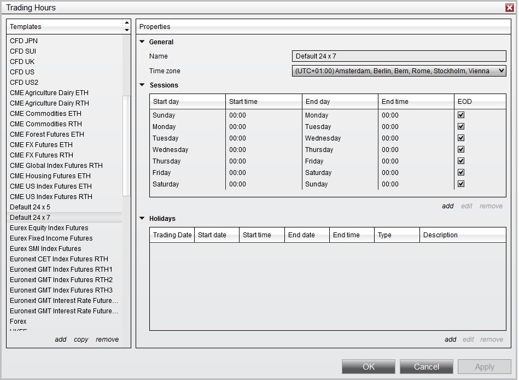Image resolution: width=519 pixels, height=380 pixels.
Task: Click the Type column header in Holidays
Action: [x=397, y=235]
